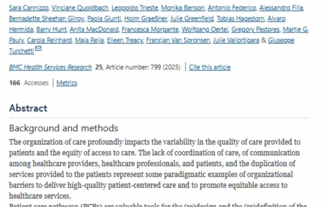Open the BMC Health Services Research journal link
The height and width of the screenshot is (207, 328).
coord(50,67)
